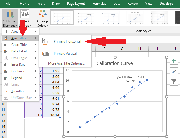
Task: Click the Axes menu icon
Action: pos(6,31)
